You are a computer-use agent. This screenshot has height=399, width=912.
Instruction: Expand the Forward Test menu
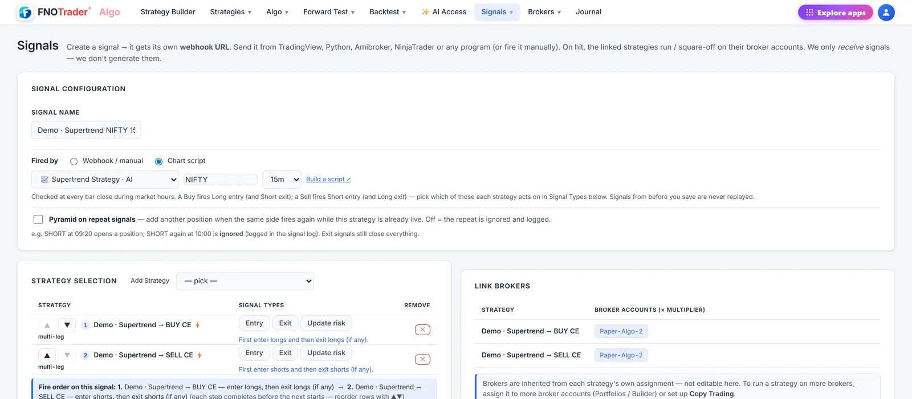pos(329,12)
